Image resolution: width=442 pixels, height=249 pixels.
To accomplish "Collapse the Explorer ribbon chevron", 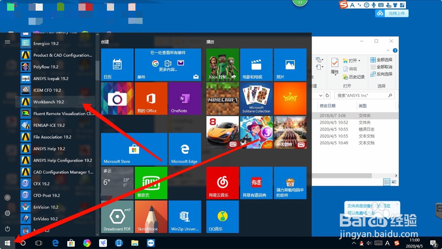I will coord(389,51).
